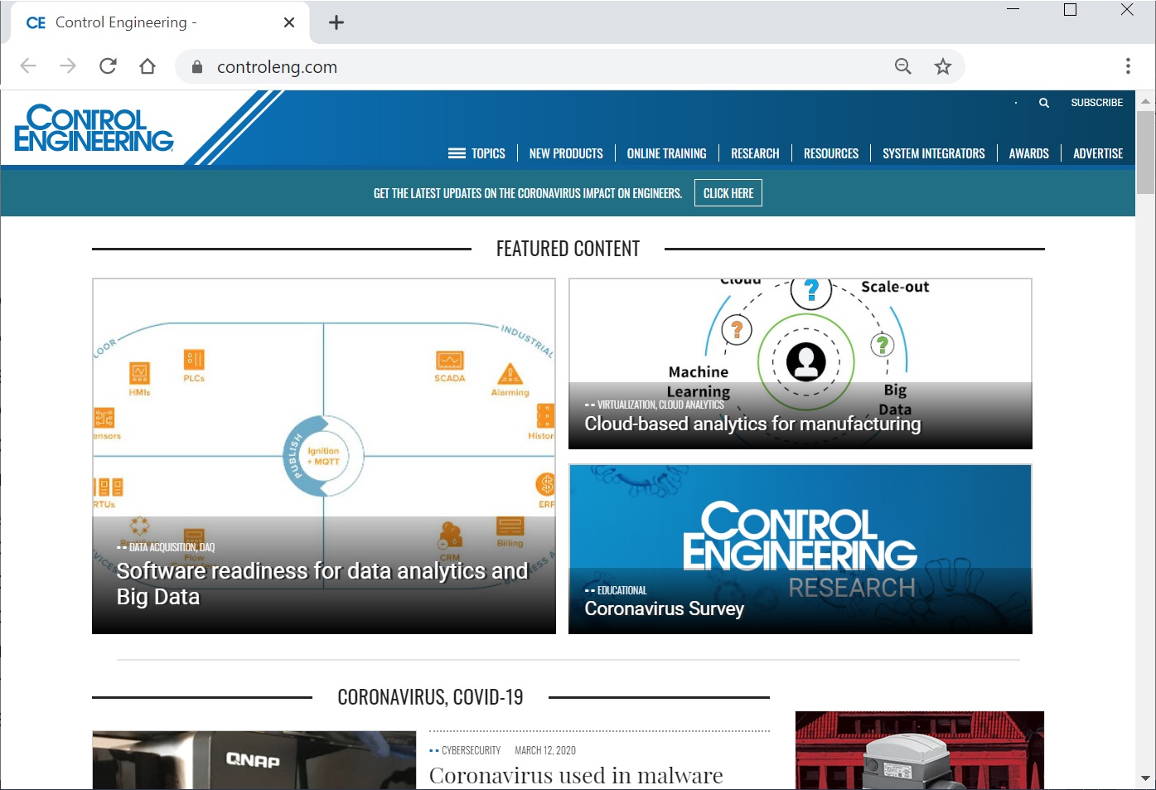1156x790 pixels.
Task: Open the site search magnifier icon
Action: [x=1044, y=103]
